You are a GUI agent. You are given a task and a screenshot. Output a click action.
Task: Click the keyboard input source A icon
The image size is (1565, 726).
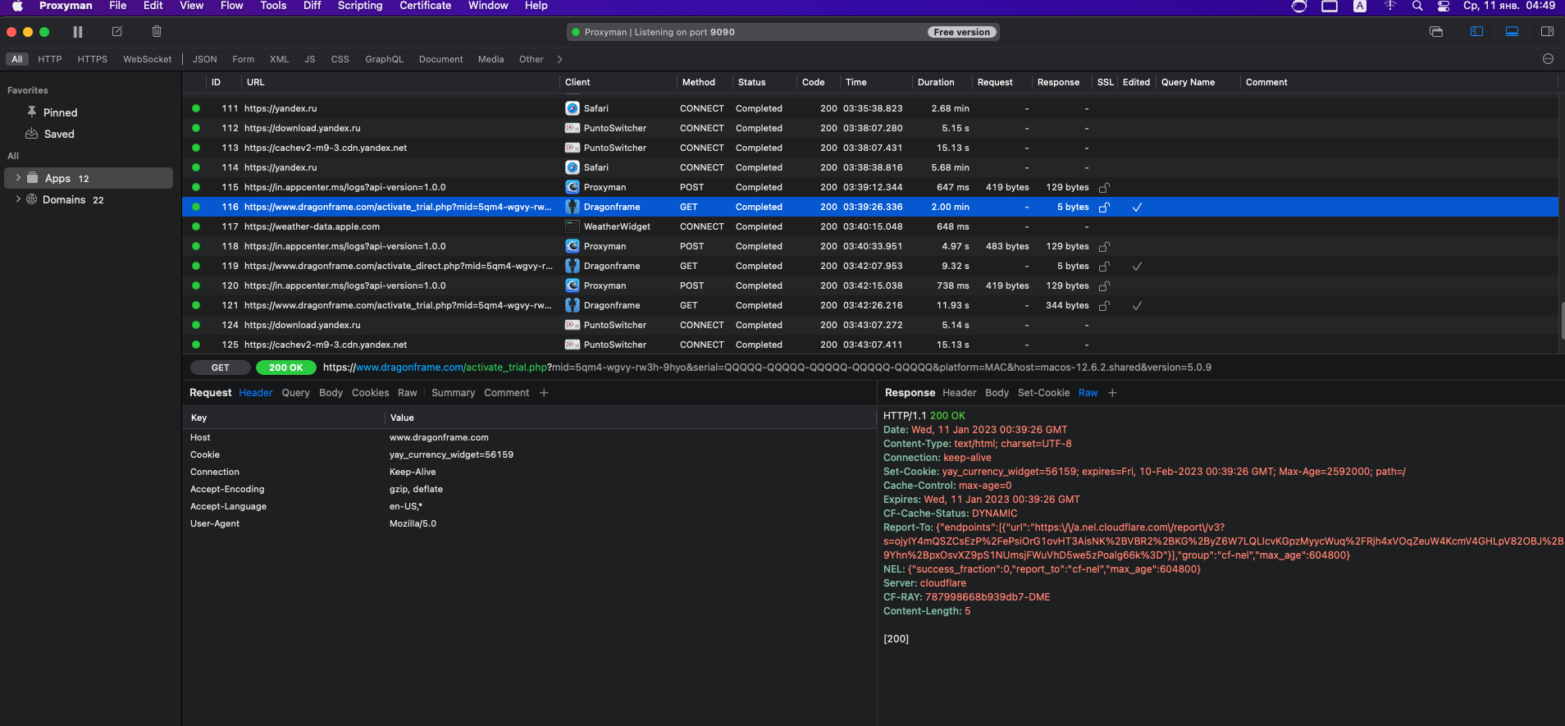point(1360,6)
